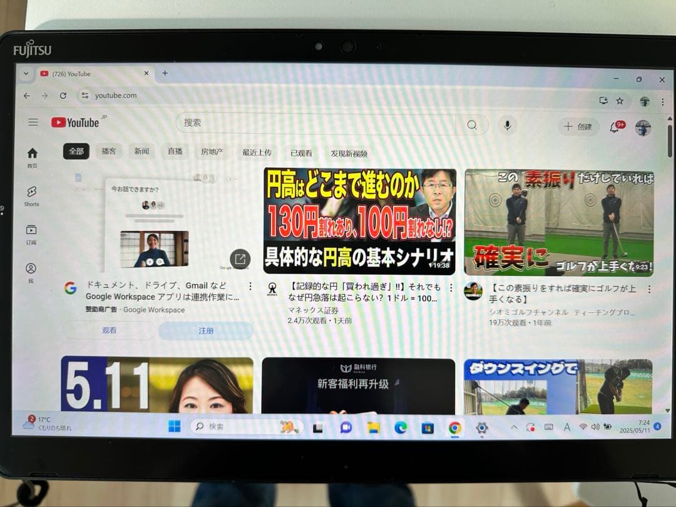
Task: Click the 创建 create button icon
Action: click(x=577, y=126)
